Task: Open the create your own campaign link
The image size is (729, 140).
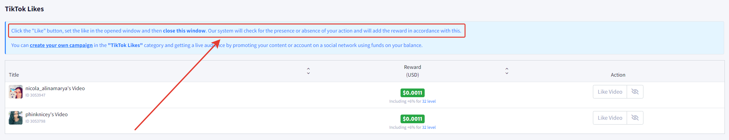Action: coord(61,45)
